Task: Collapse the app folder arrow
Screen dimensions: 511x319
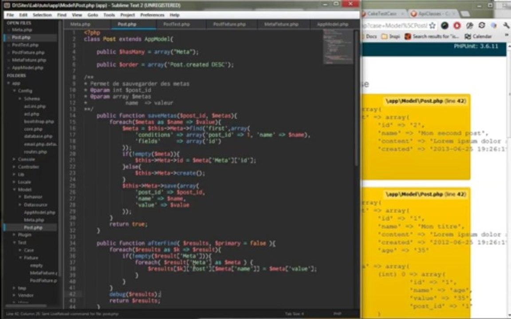Action: click(8, 83)
